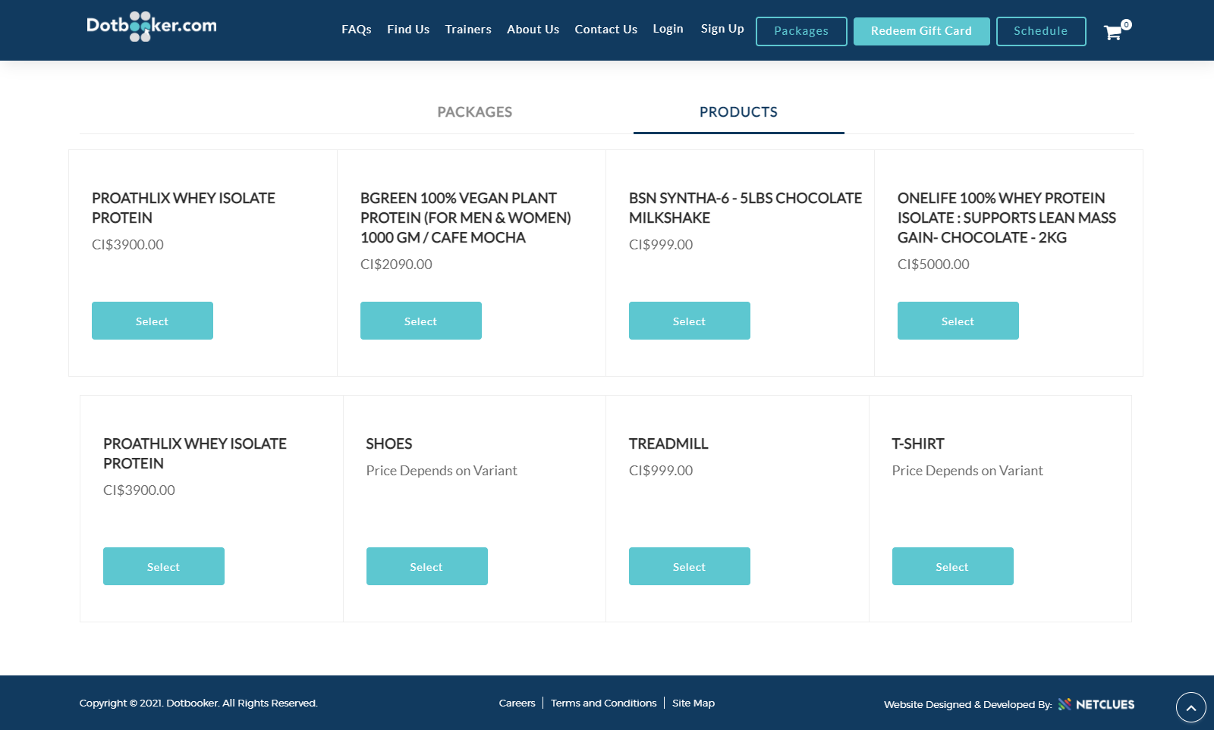This screenshot has height=730, width=1214.
Task: Select the Proathlix product beside Shoes
Action: pos(164,566)
